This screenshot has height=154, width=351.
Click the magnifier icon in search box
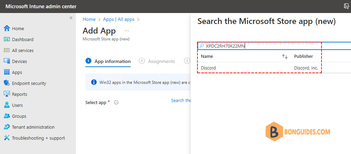click(202, 46)
